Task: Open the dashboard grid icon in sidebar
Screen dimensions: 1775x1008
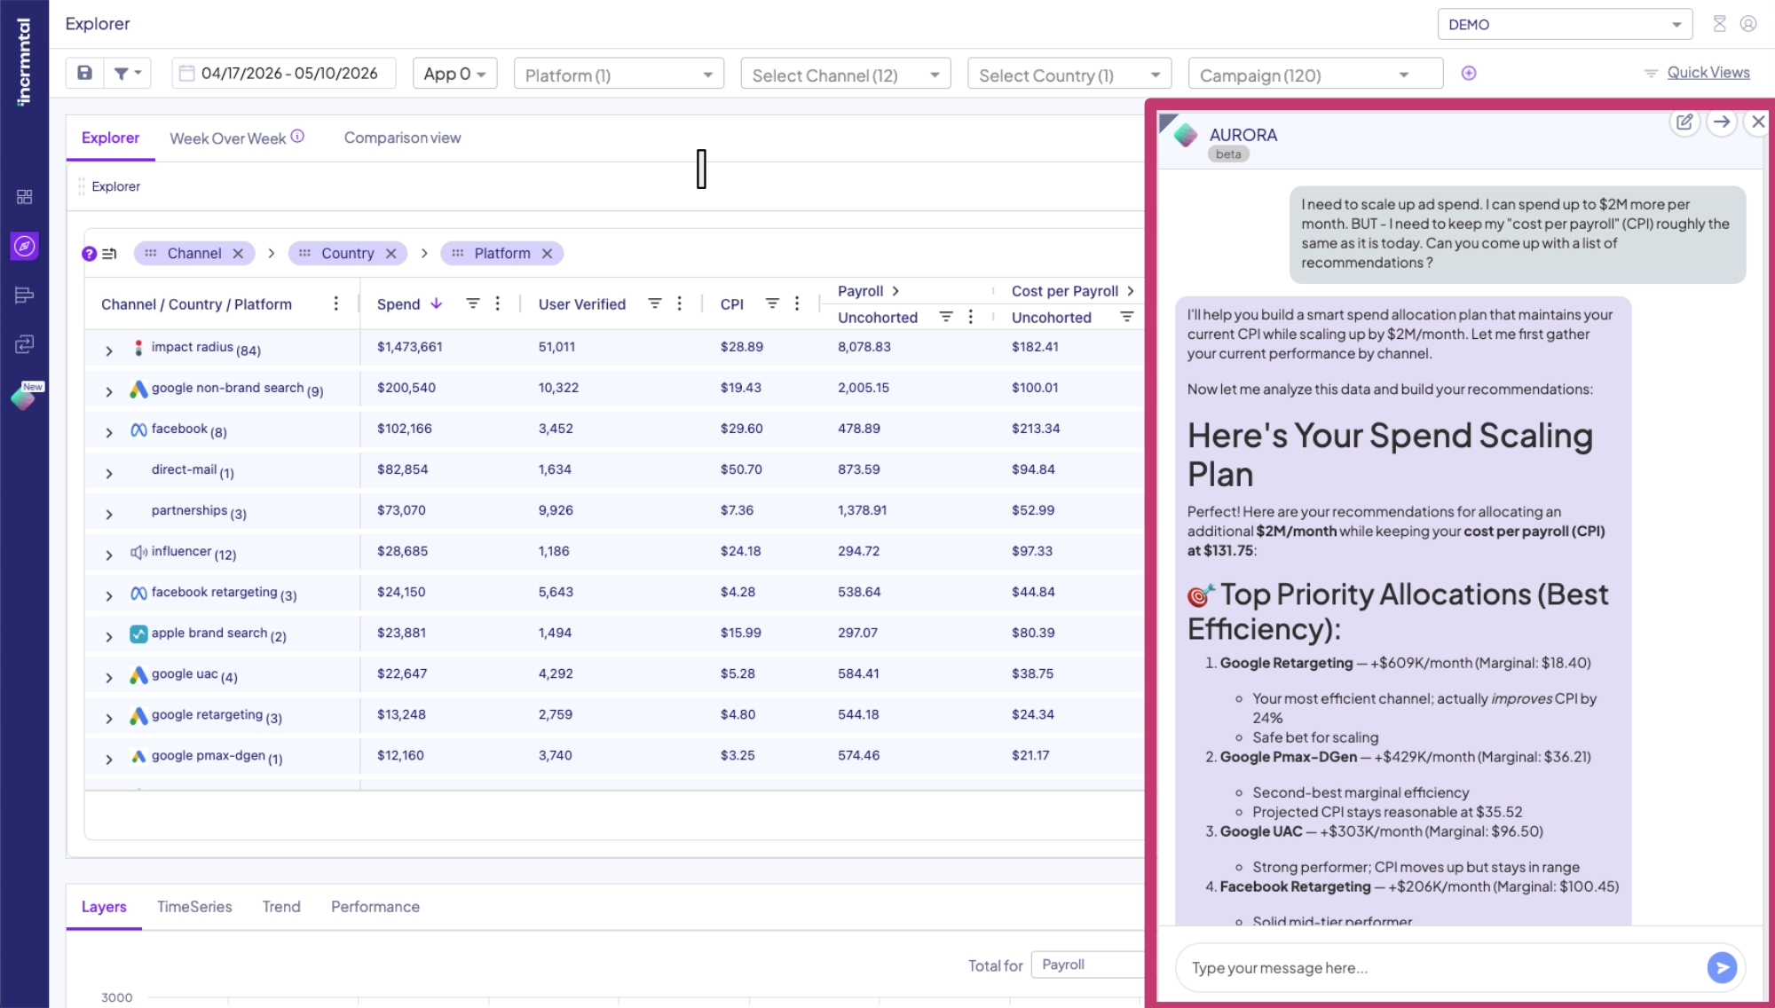Action: (24, 196)
